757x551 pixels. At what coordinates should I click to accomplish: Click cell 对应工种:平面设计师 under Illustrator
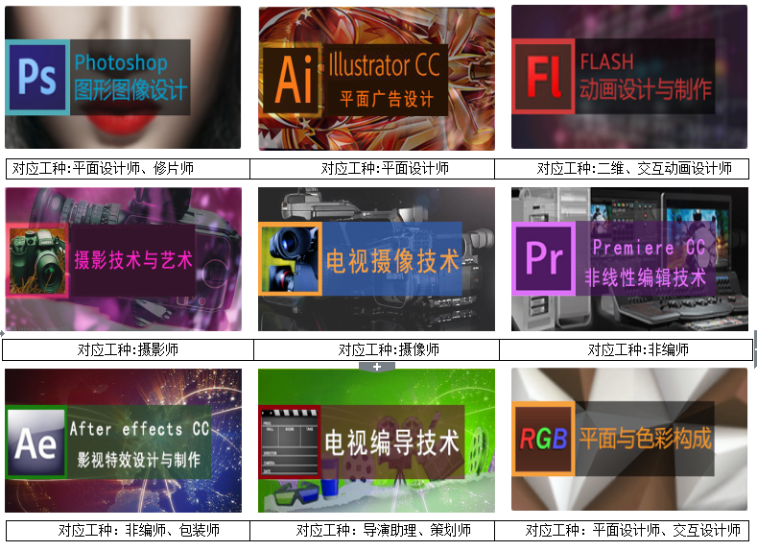pos(372,169)
